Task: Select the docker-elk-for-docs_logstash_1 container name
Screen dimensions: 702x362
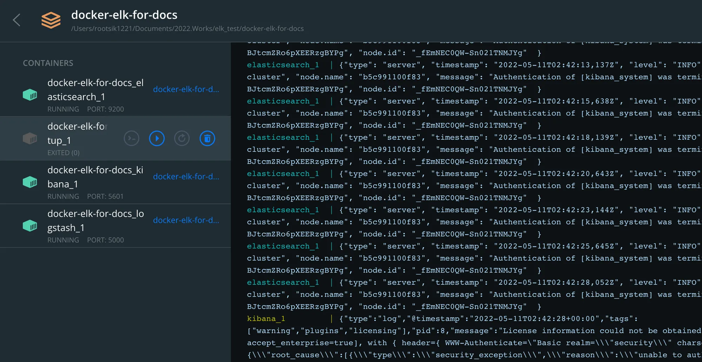Action: 95,221
